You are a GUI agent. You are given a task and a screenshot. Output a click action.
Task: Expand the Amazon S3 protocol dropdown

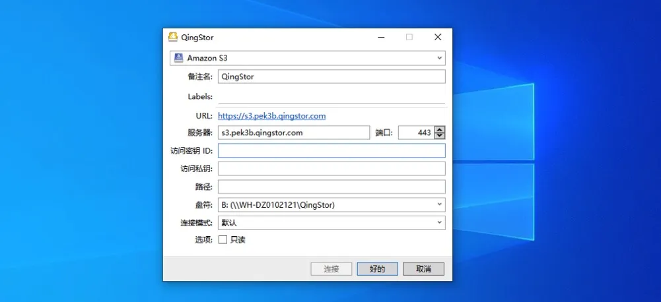click(x=440, y=58)
